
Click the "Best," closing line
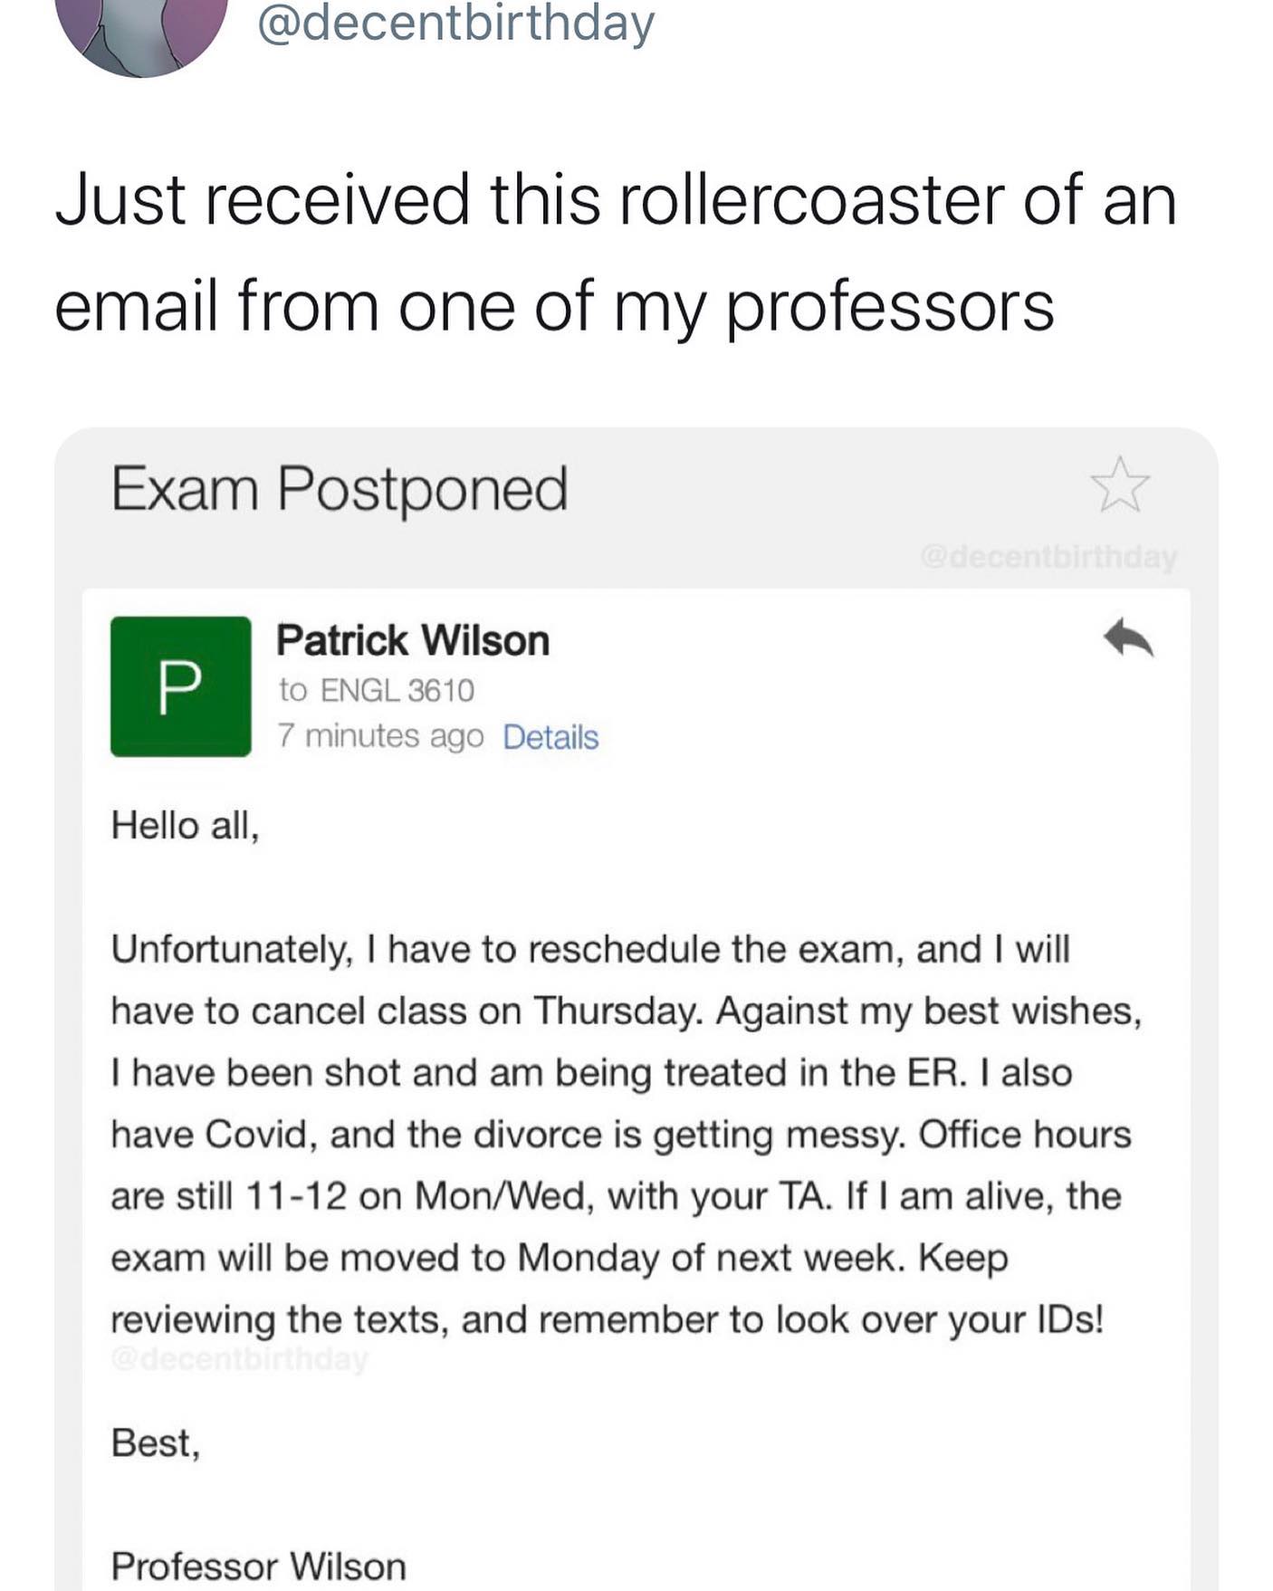pyautogui.click(x=156, y=1442)
